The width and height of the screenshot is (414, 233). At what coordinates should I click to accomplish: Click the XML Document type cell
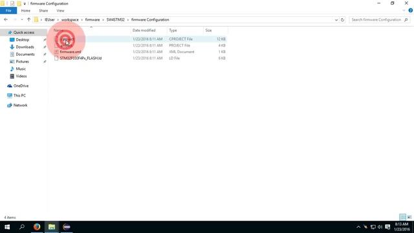click(182, 52)
